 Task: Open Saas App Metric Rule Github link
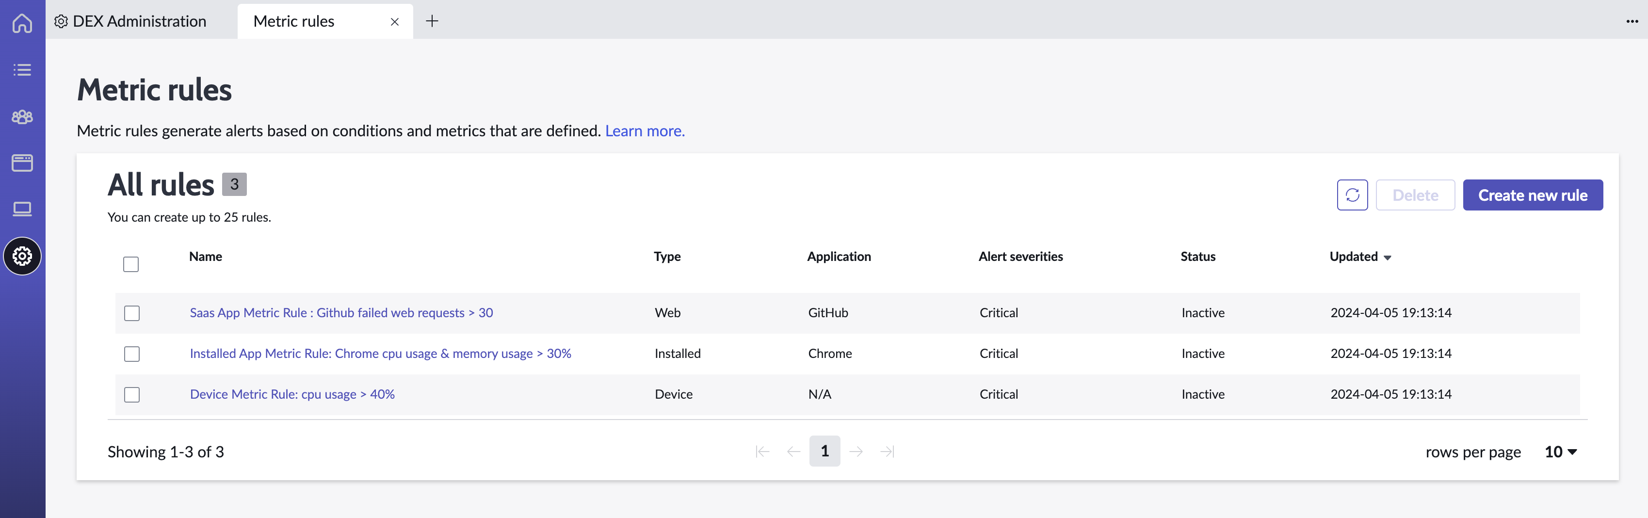tap(341, 313)
